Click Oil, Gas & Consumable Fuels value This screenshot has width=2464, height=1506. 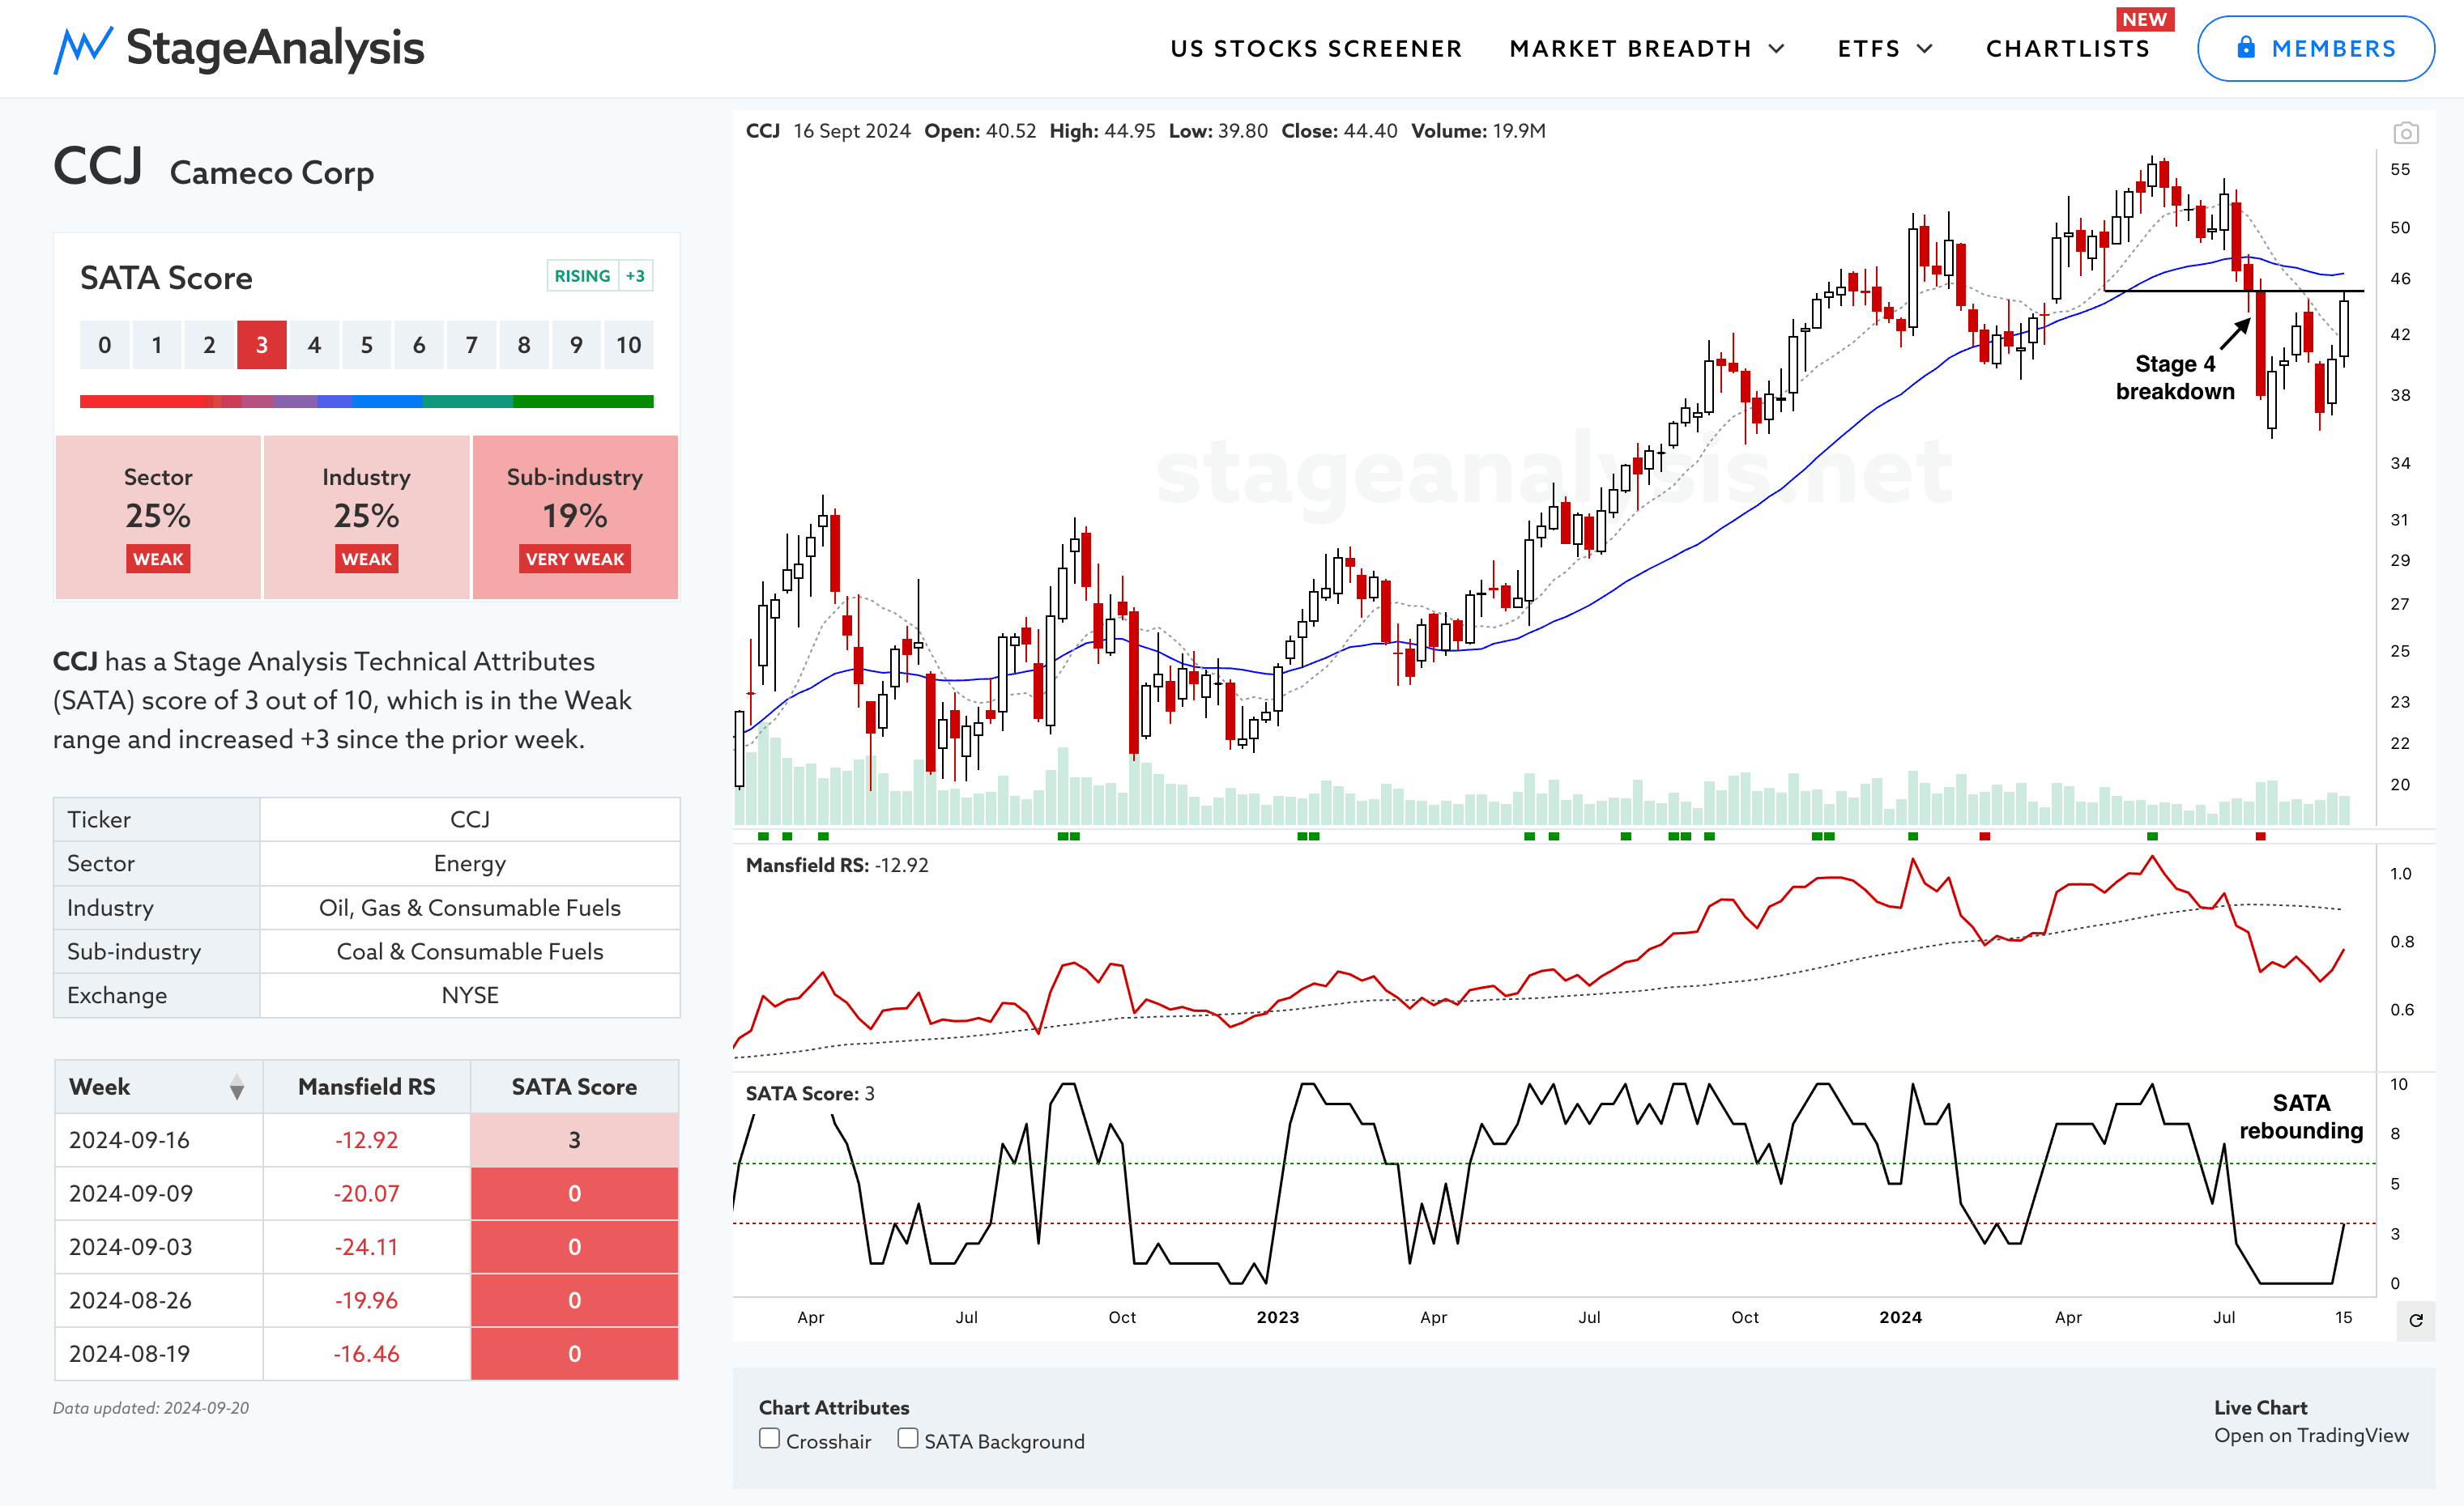click(x=470, y=908)
